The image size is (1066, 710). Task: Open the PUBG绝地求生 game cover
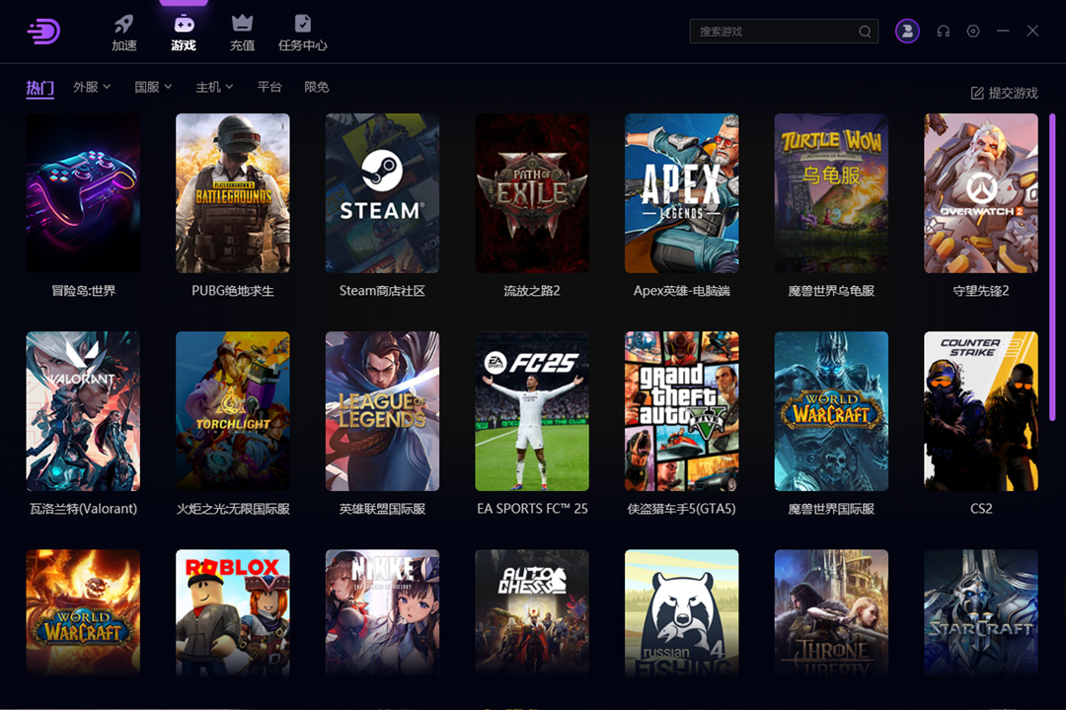point(233,193)
